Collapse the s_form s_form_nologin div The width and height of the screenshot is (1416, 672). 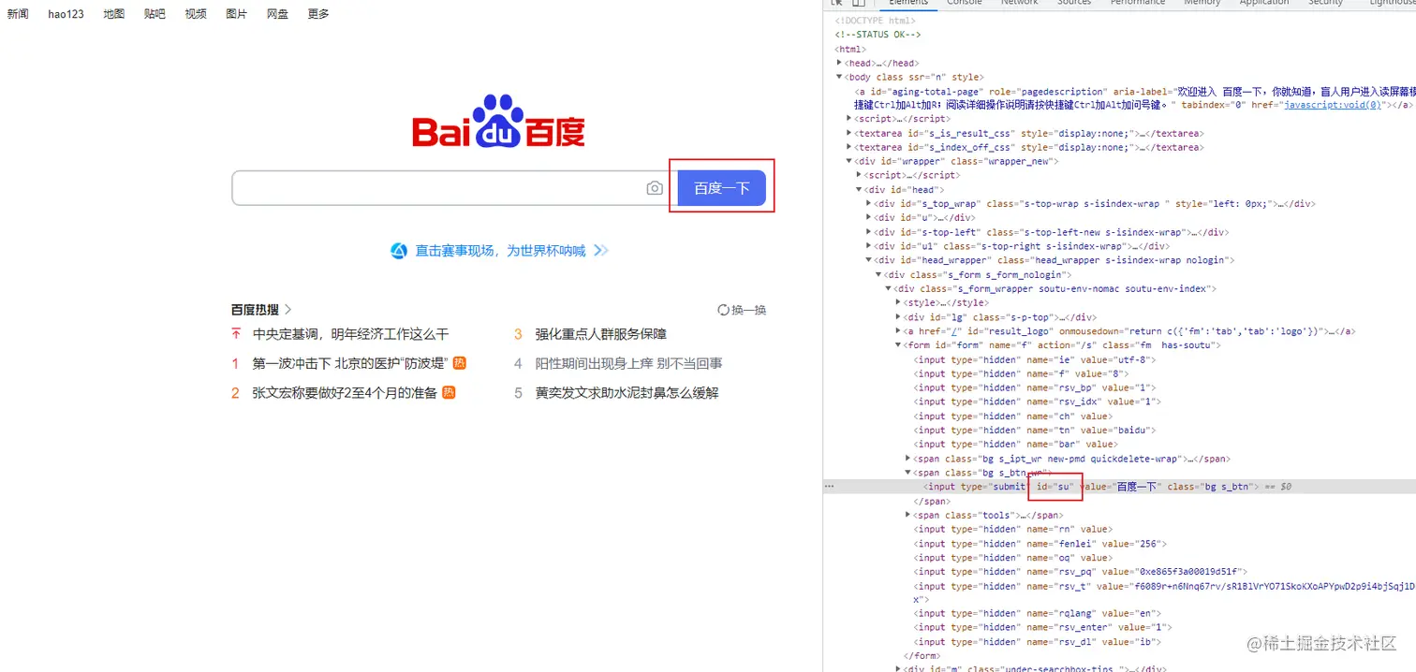point(878,275)
